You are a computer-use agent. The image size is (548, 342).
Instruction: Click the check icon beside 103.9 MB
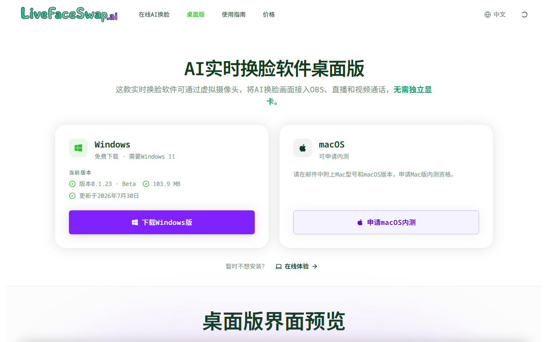[146, 184]
